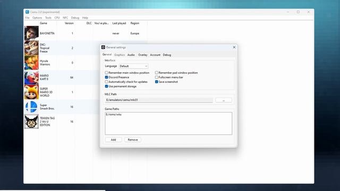Click the Add game path button
This screenshot has height=191, width=340.
click(x=113, y=140)
